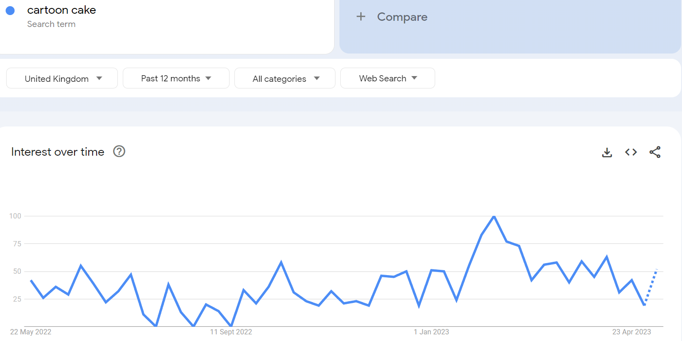
Task: Click the 22 May 2022 axis label
Action: 31,332
